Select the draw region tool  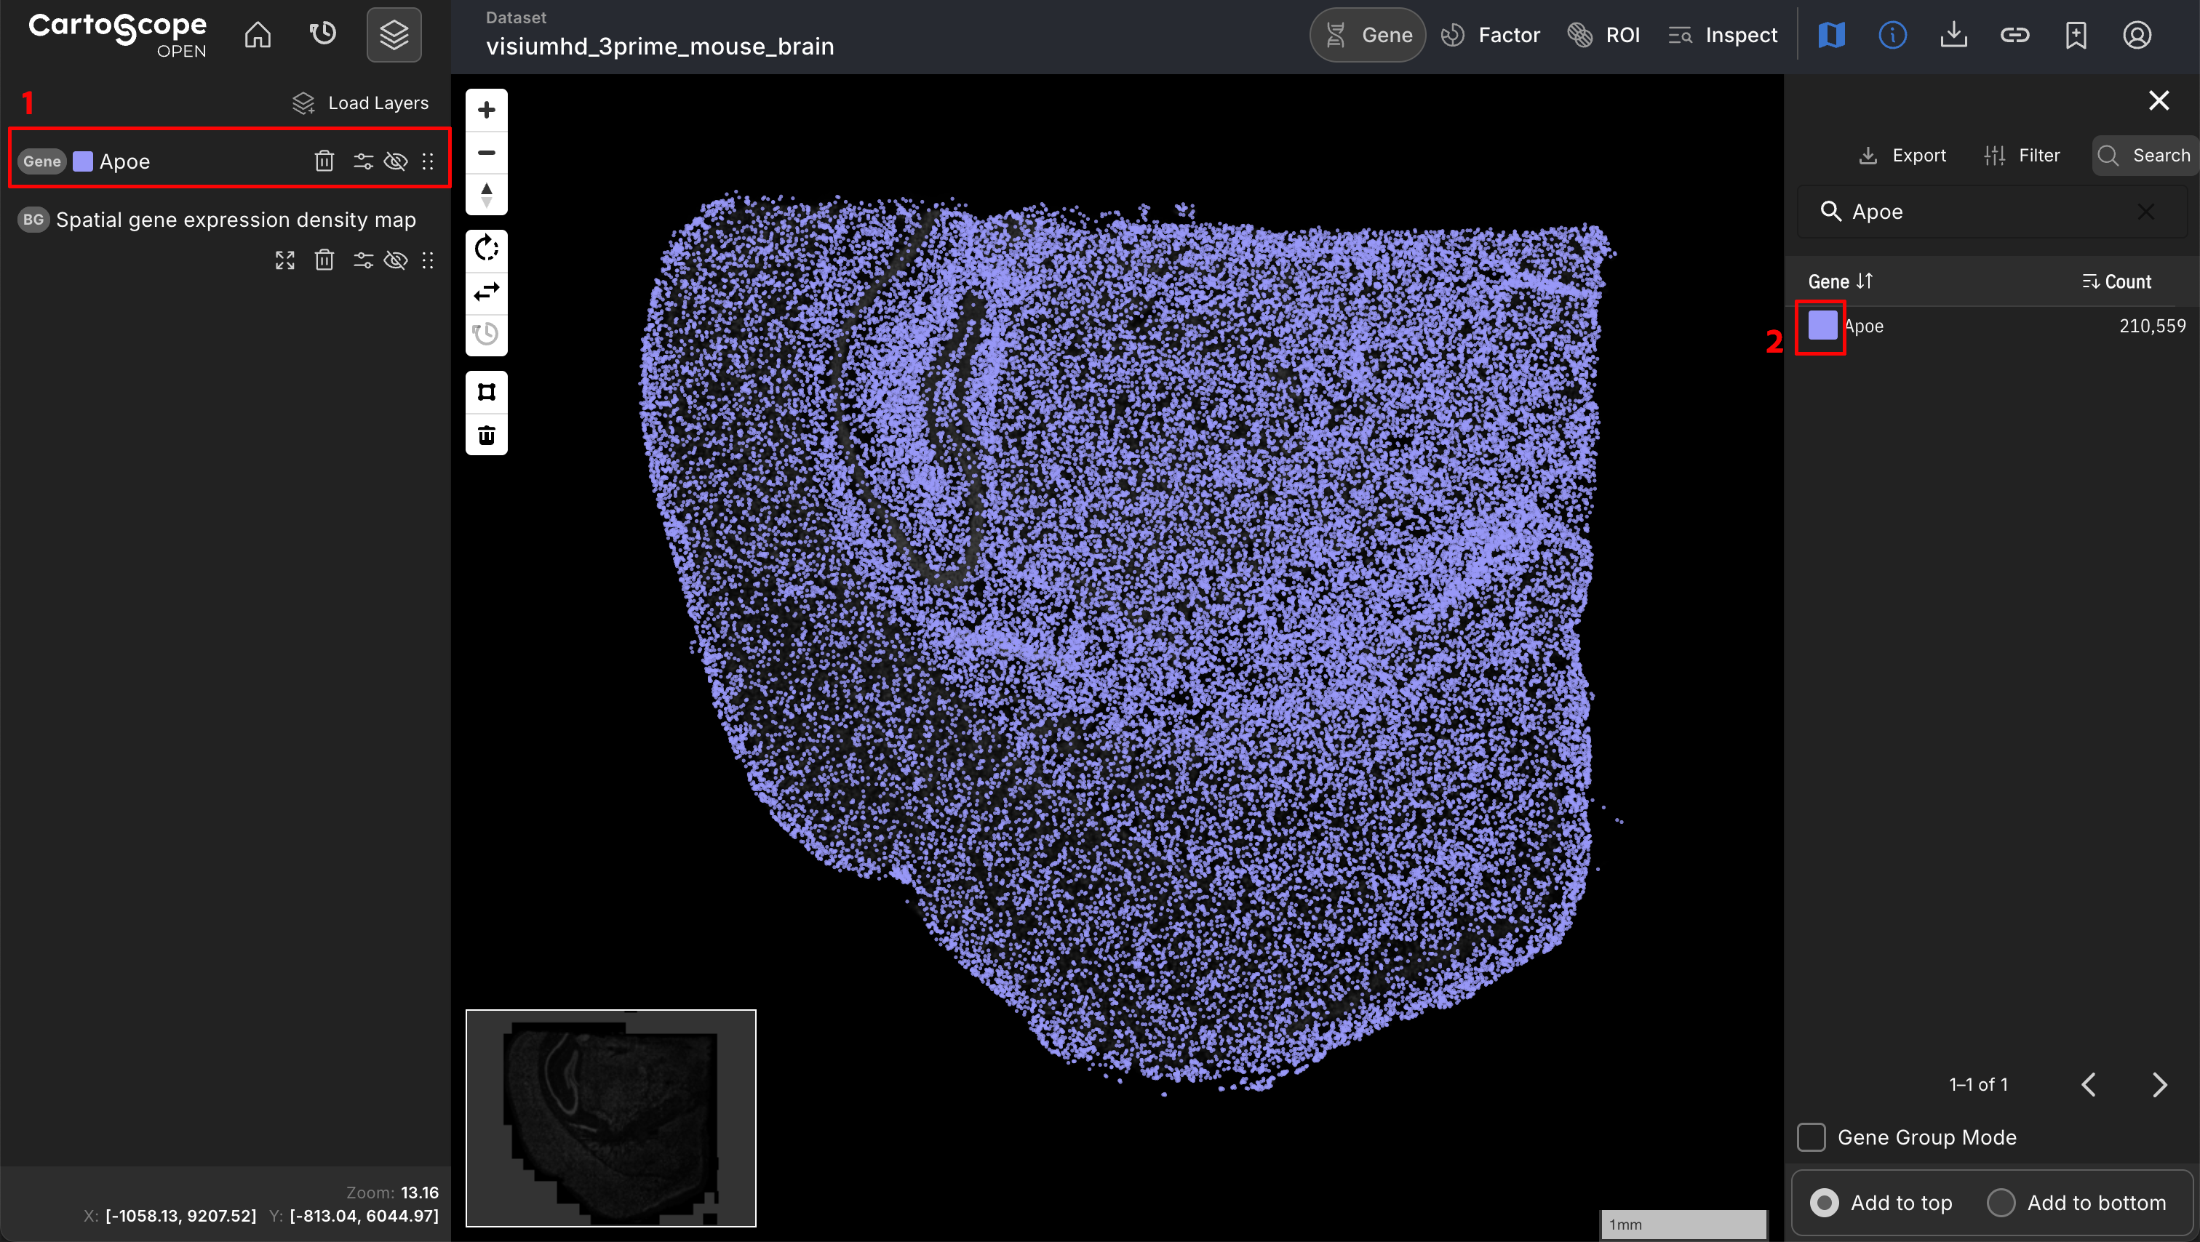487,392
